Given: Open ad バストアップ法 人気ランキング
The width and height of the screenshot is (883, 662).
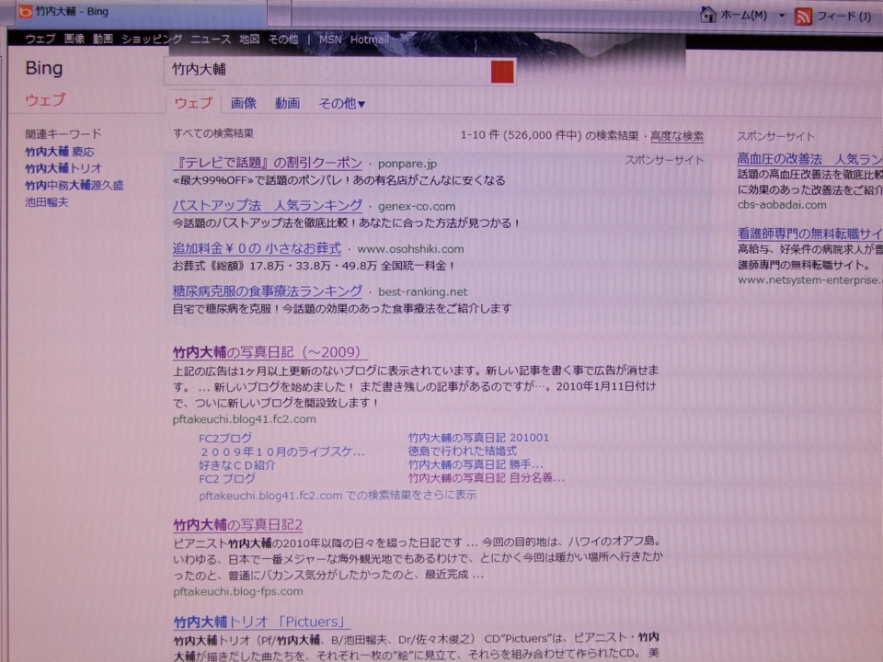Looking at the screenshot, I should (268, 205).
